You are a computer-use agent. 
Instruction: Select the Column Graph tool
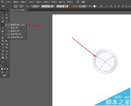pos(7,51)
